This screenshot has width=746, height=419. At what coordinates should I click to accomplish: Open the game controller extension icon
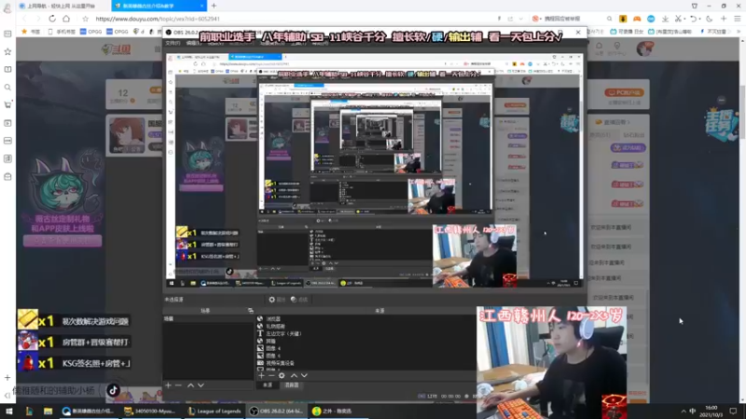point(637,19)
